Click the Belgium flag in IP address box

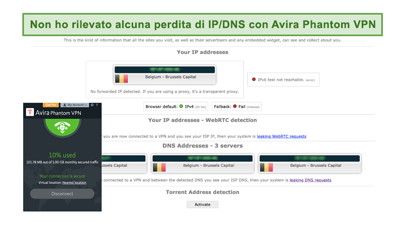pyautogui.click(x=122, y=79)
